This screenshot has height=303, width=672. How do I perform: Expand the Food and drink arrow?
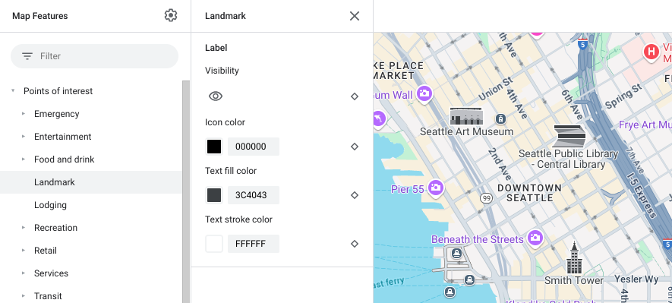(x=24, y=159)
